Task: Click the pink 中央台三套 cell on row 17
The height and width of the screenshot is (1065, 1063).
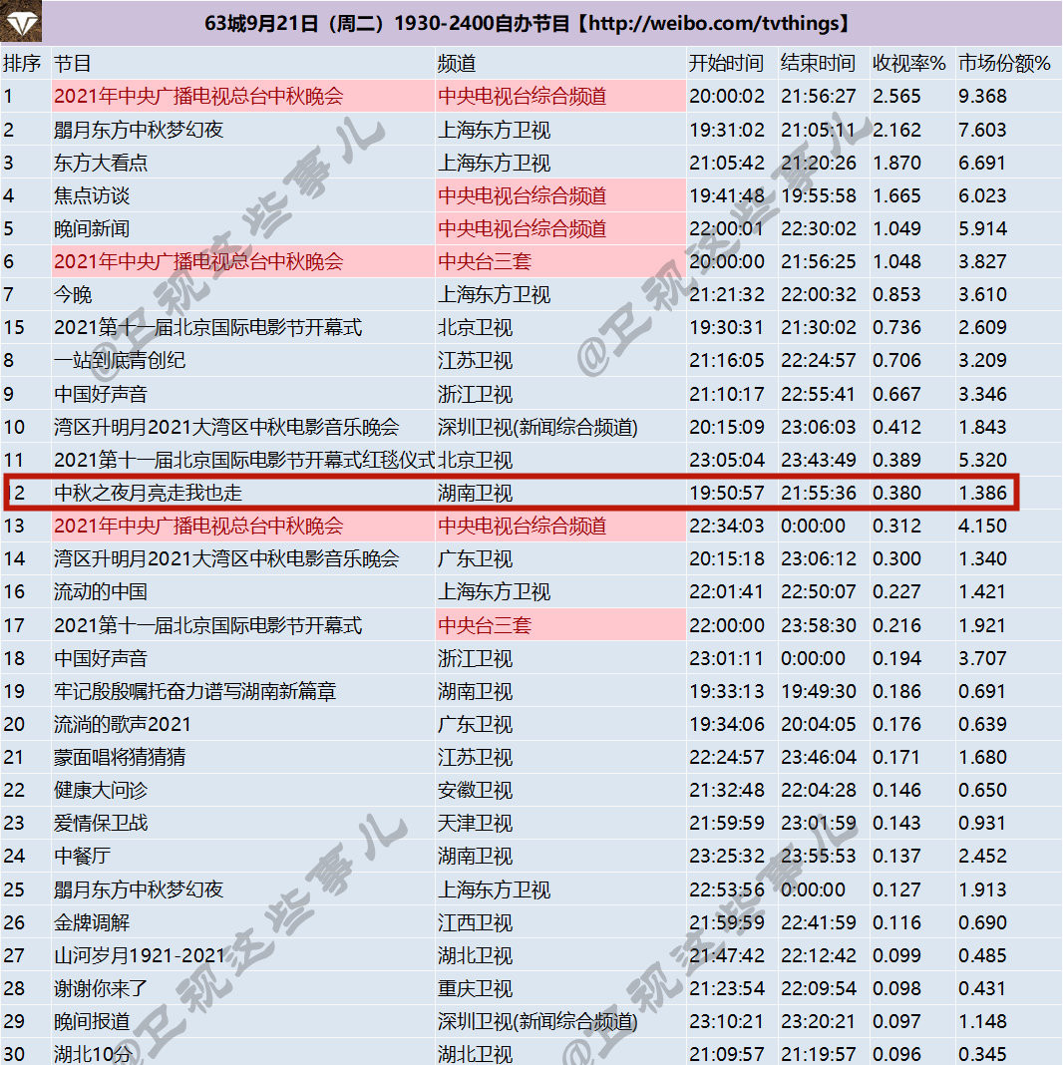Action: (x=471, y=625)
